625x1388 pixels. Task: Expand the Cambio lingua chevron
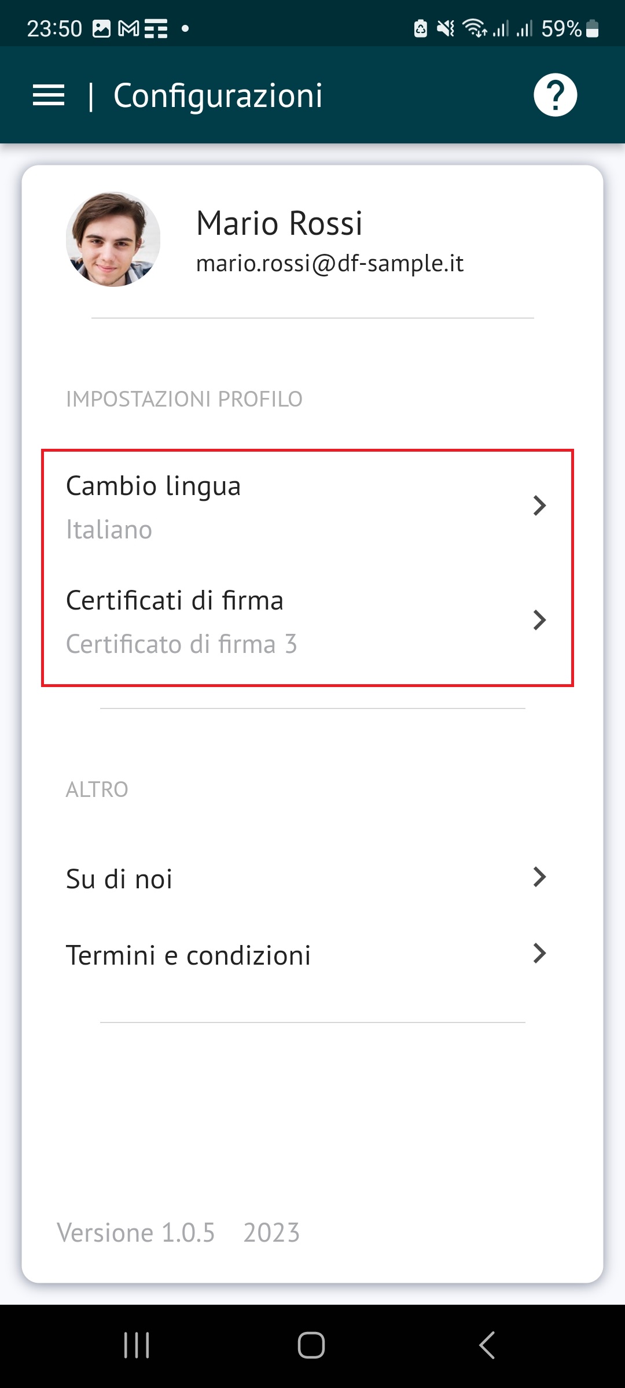coord(539,505)
